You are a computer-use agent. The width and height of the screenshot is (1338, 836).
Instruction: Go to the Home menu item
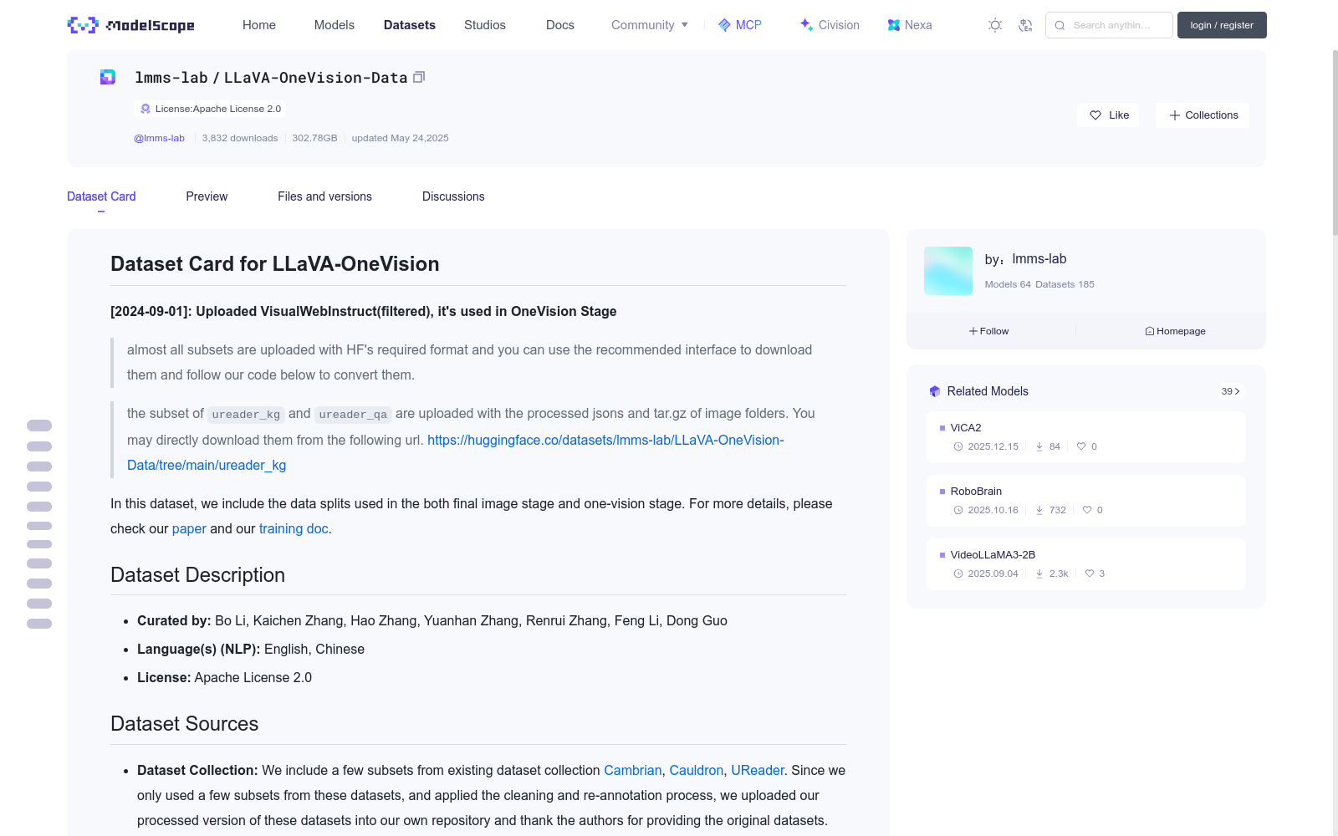tap(259, 25)
